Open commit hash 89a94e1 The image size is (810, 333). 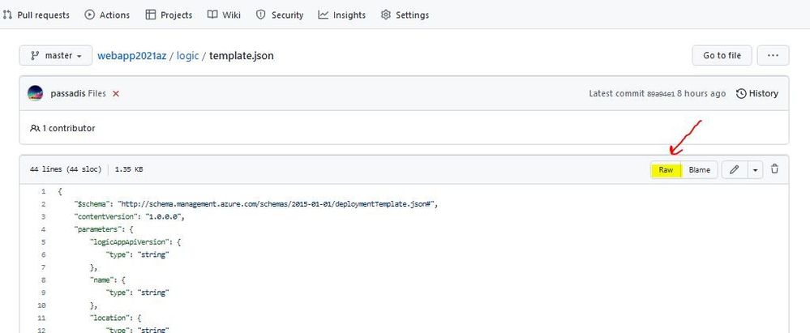point(660,94)
